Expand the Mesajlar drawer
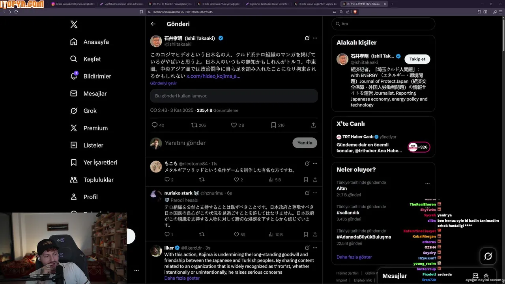 click(486, 276)
